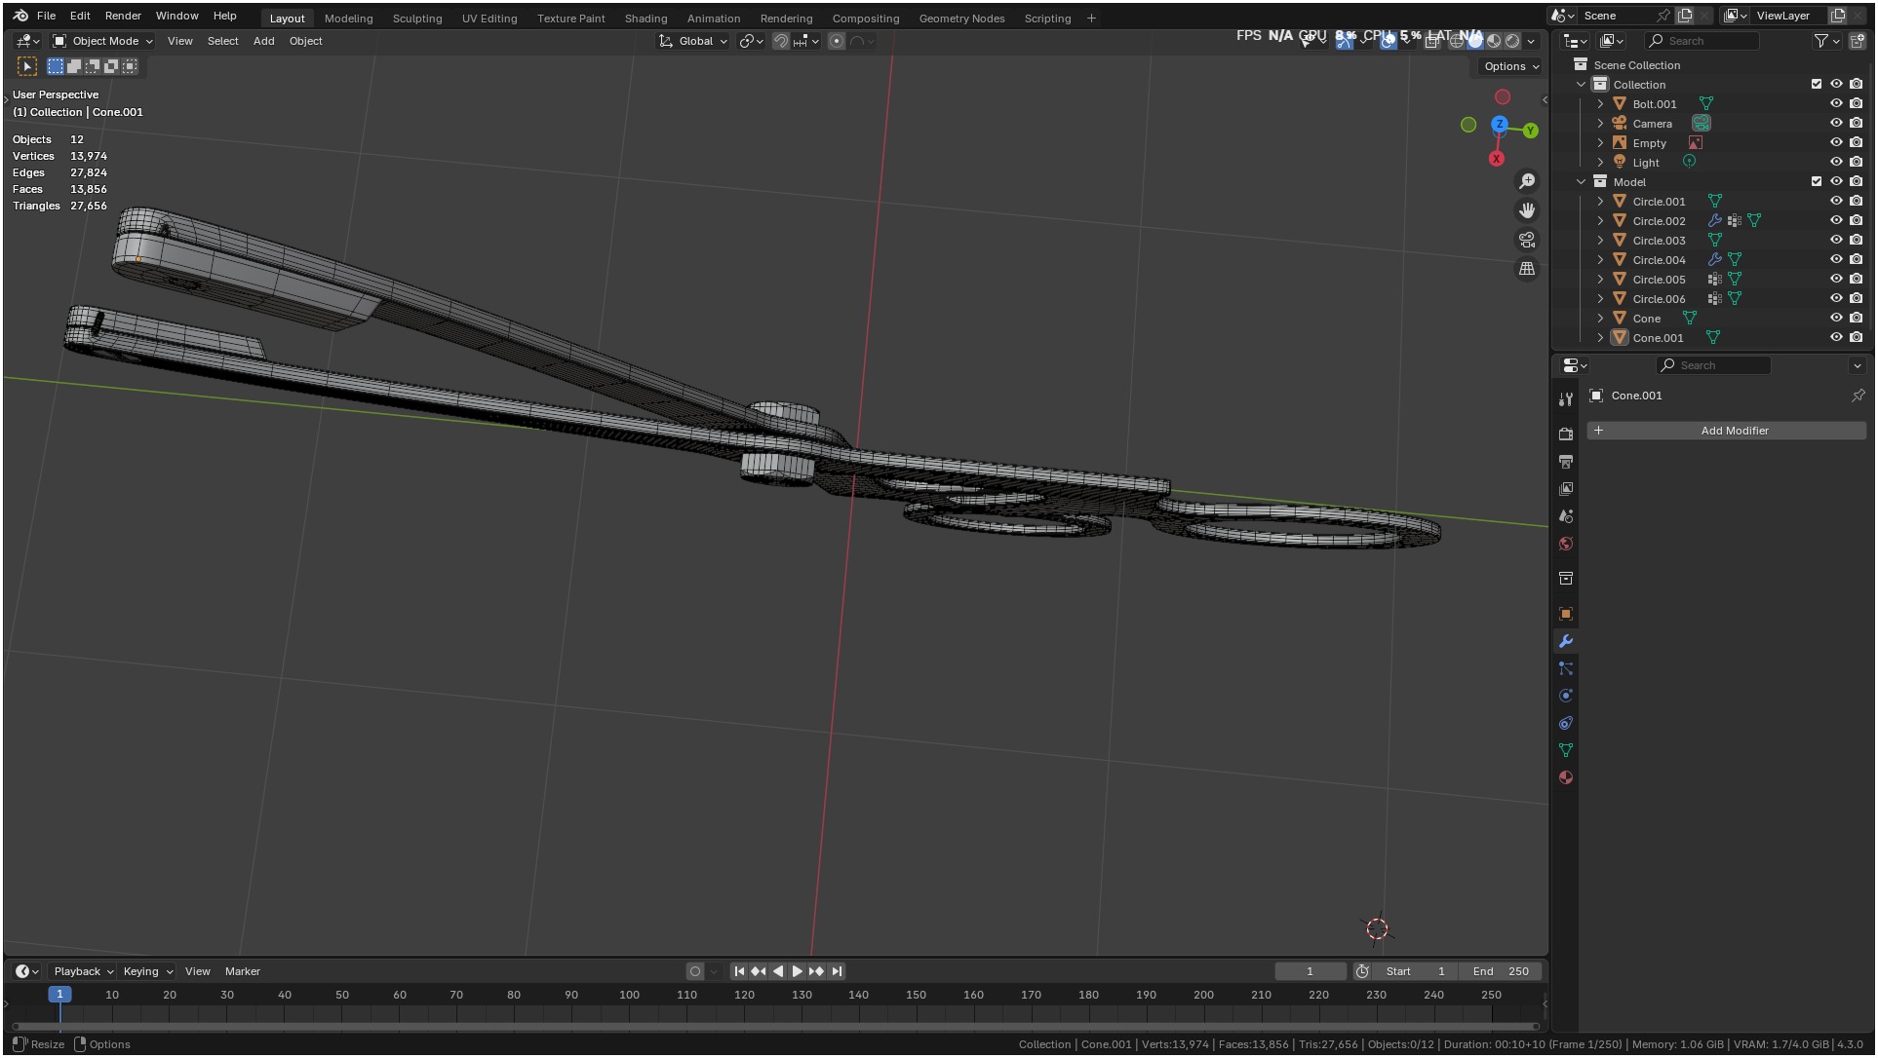Image resolution: width=1878 pixels, height=1058 pixels.
Task: Expand the Cone outliner item
Action: [x=1600, y=319]
